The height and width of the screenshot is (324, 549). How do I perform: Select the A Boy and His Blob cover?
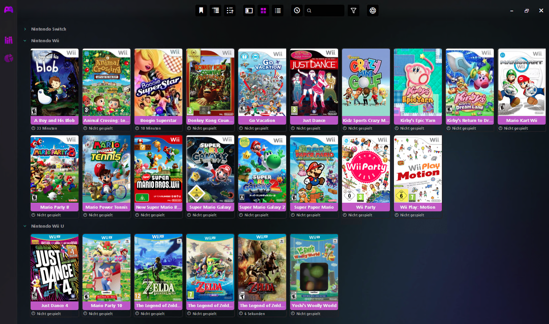pyautogui.click(x=55, y=82)
